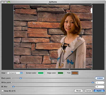Focus the BG Blur value field
The image size is (106, 95).
tap(100, 87)
